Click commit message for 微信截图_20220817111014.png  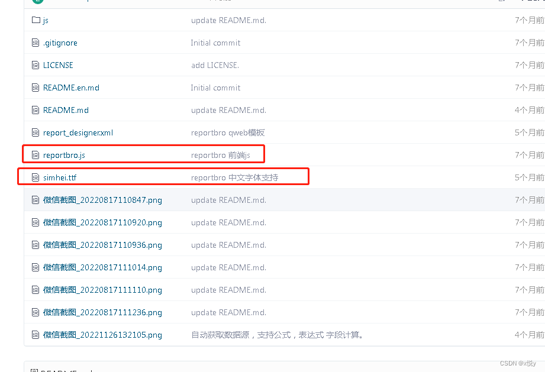pyautogui.click(x=228, y=267)
